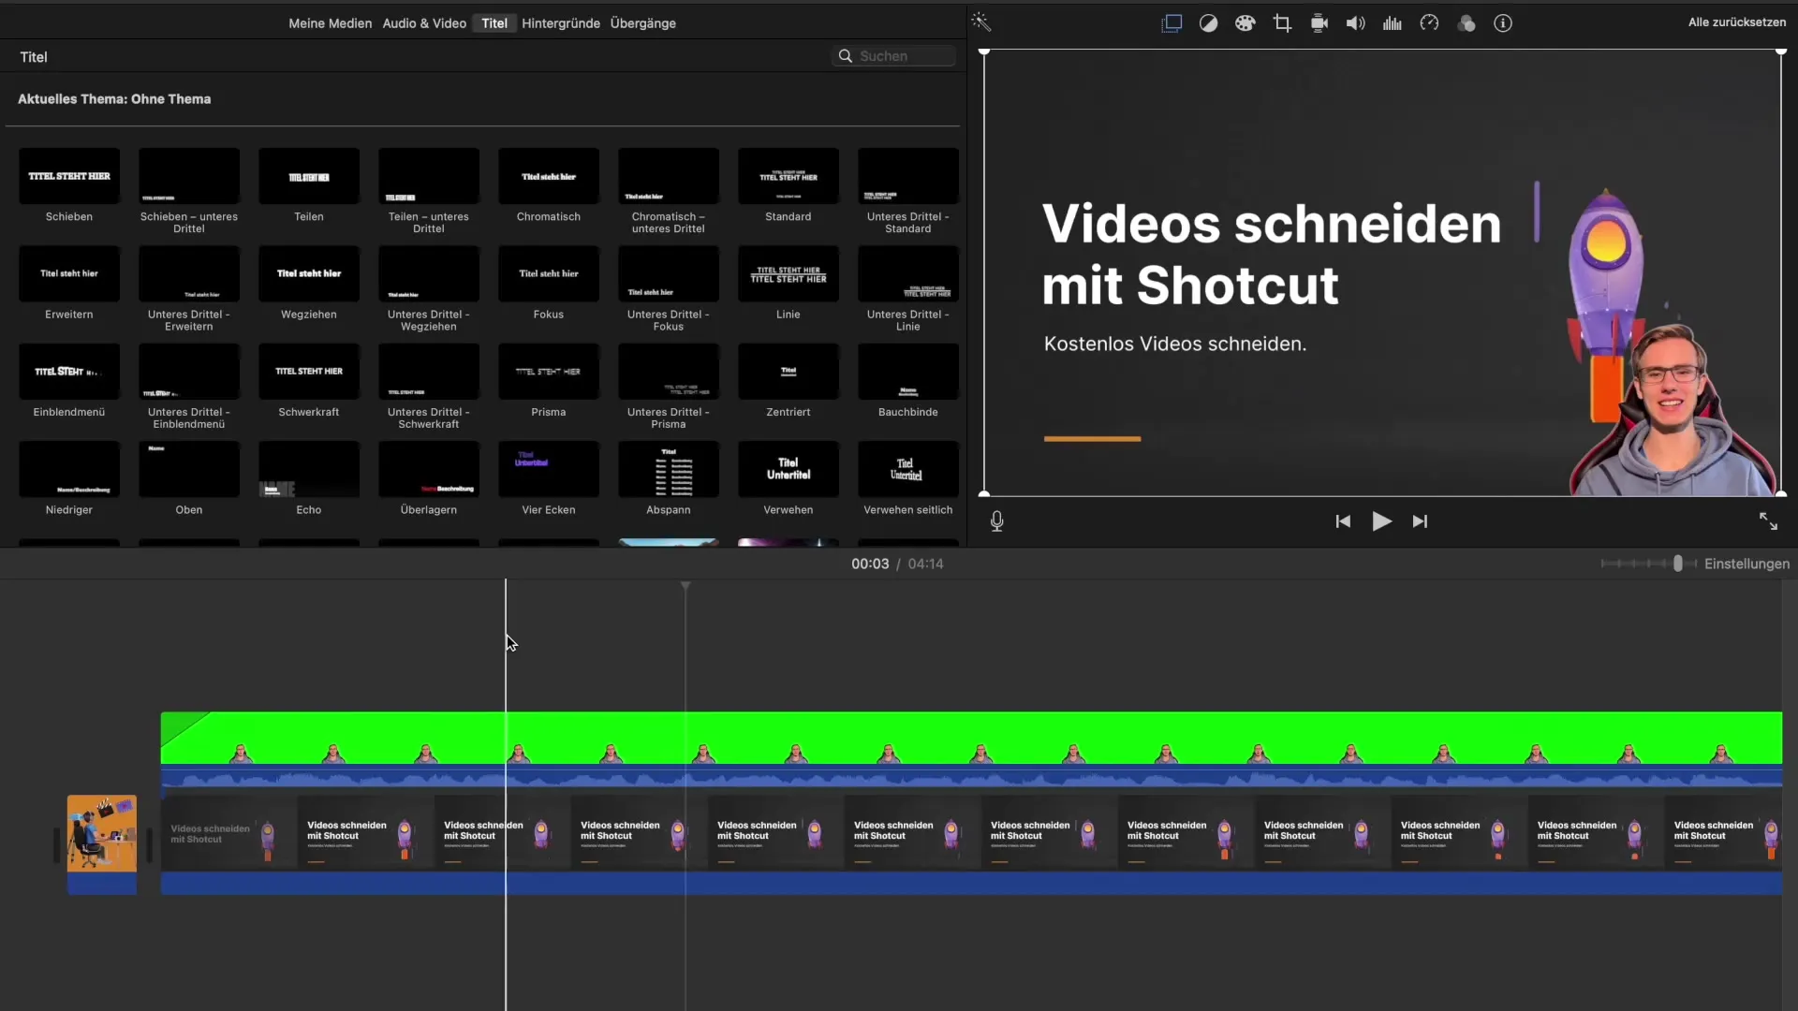Open the stabilization camera icon
Image resolution: width=1798 pixels, height=1011 pixels.
point(1319,23)
